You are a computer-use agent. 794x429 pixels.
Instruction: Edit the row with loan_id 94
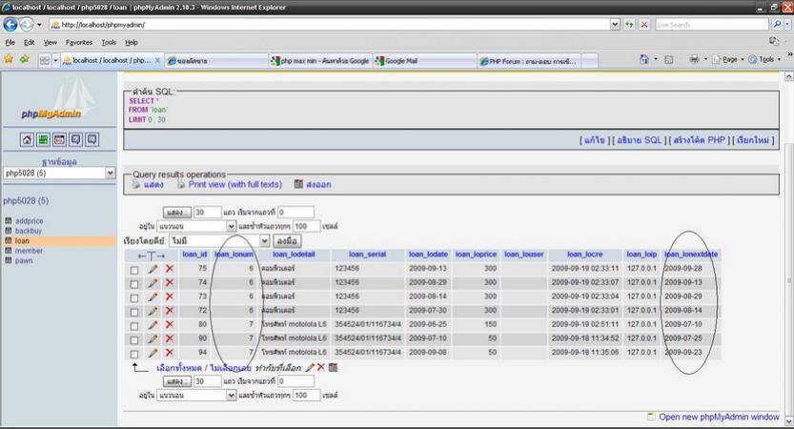(x=153, y=353)
